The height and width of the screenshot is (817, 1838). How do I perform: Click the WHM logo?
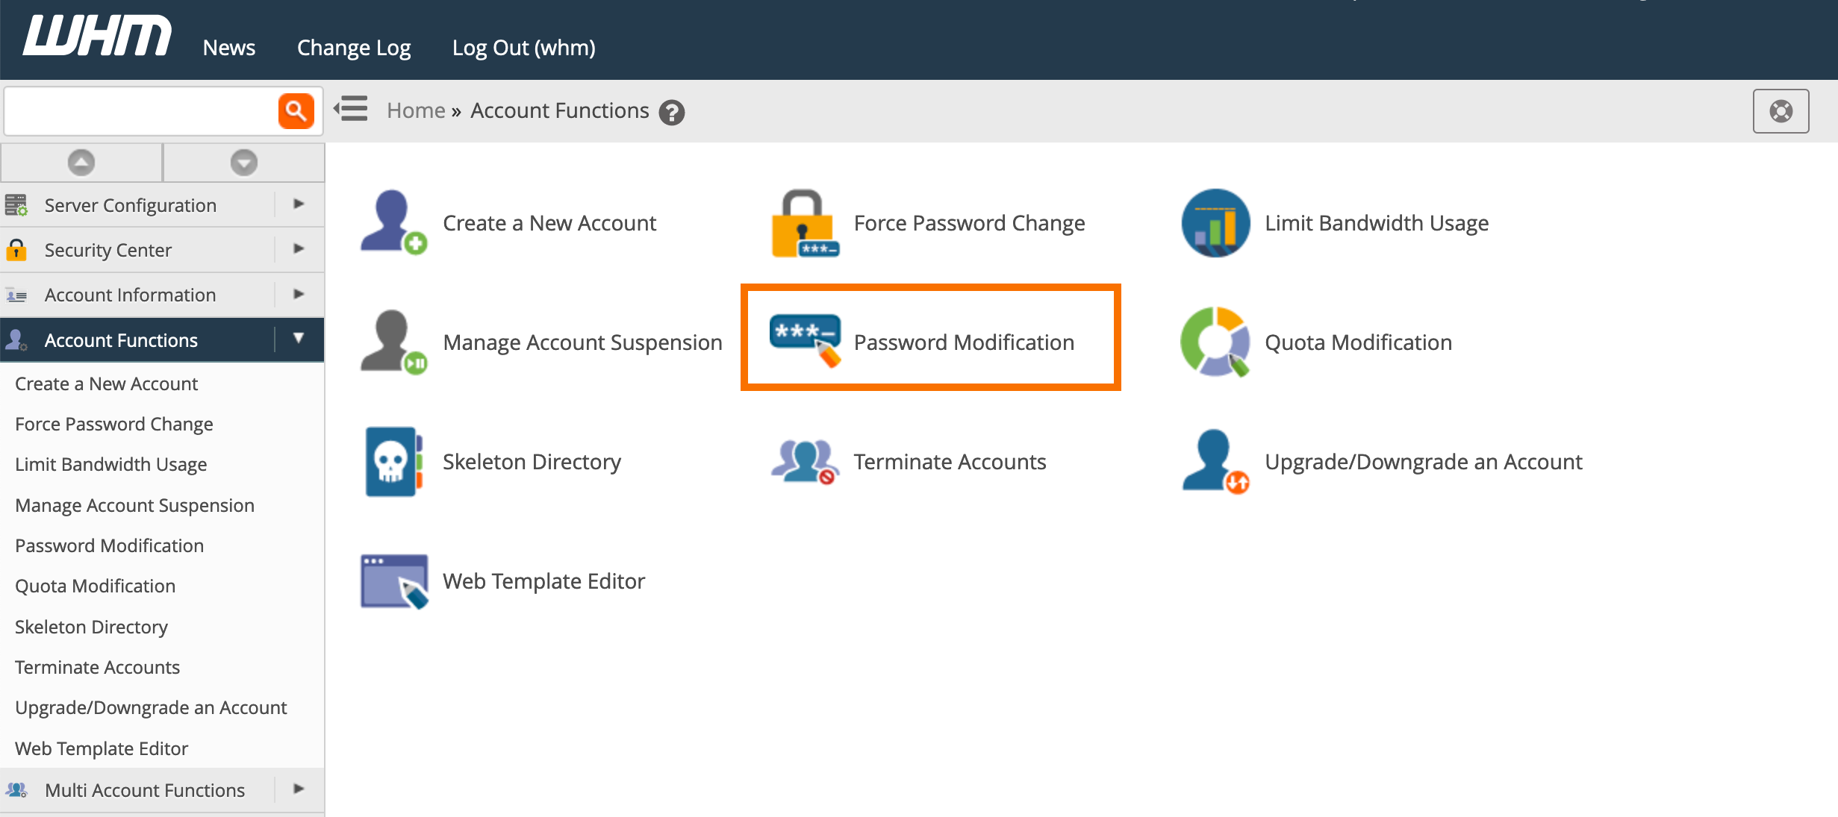coord(97,37)
